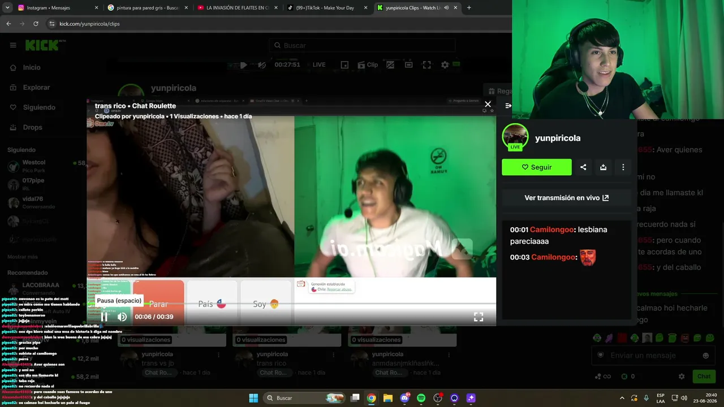The image size is (724, 407).
Task: Focus the Enviar un mensaje chat field
Action: 653,356
